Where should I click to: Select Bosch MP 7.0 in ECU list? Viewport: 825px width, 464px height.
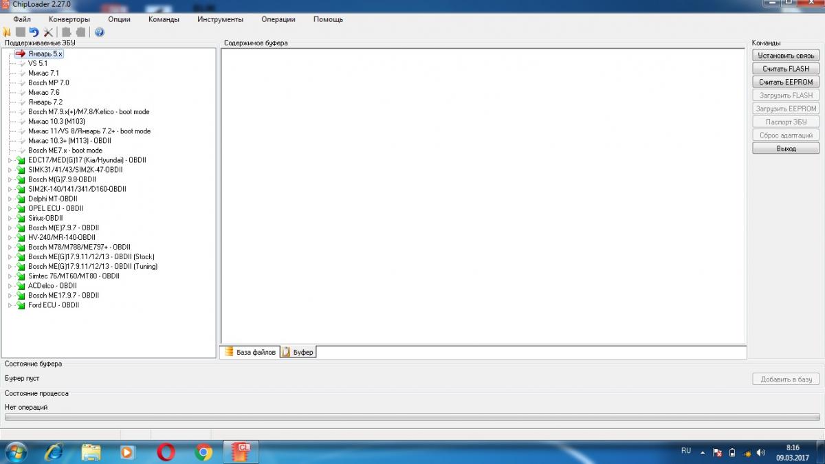[x=49, y=82]
